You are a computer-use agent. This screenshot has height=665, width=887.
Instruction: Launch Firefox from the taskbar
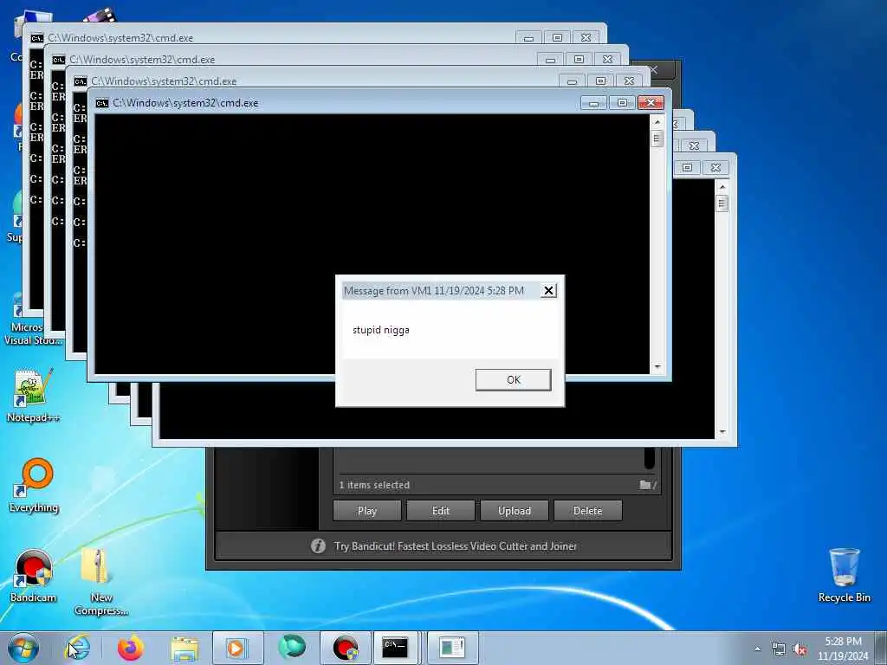pyautogui.click(x=131, y=648)
